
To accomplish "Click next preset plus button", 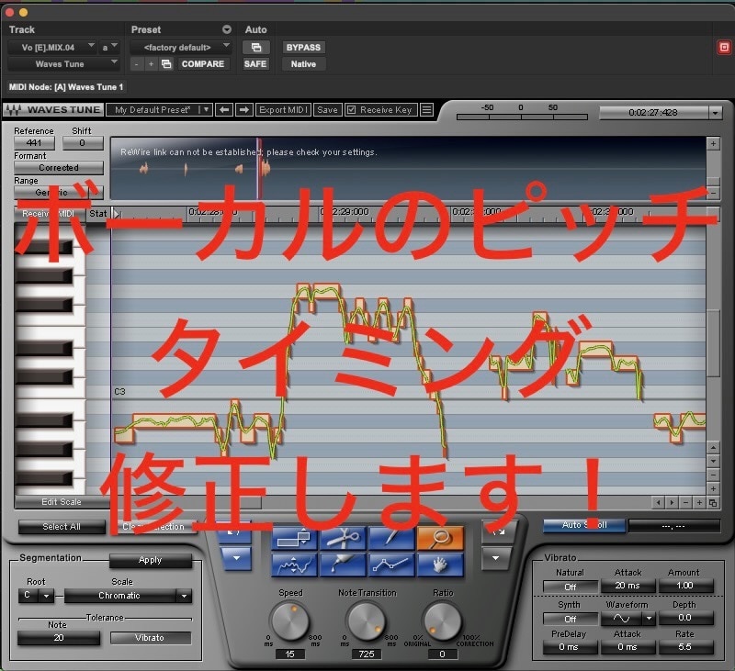I will [x=151, y=63].
